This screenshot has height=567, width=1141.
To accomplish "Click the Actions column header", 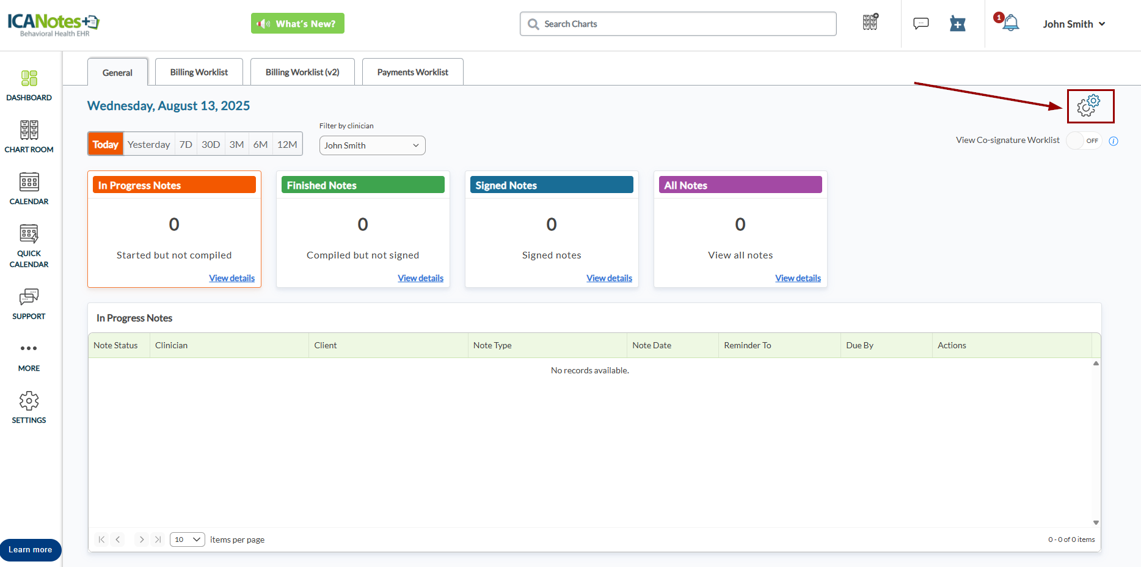I will [x=1012, y=345].
